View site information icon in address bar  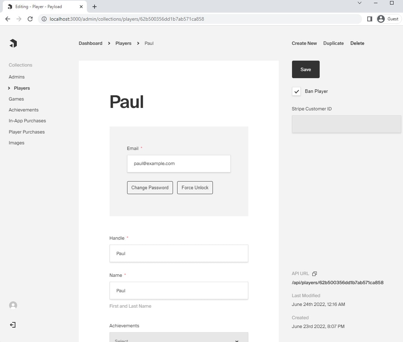44,19
